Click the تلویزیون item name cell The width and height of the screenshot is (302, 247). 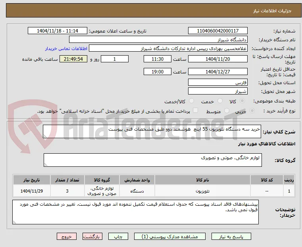202,191
